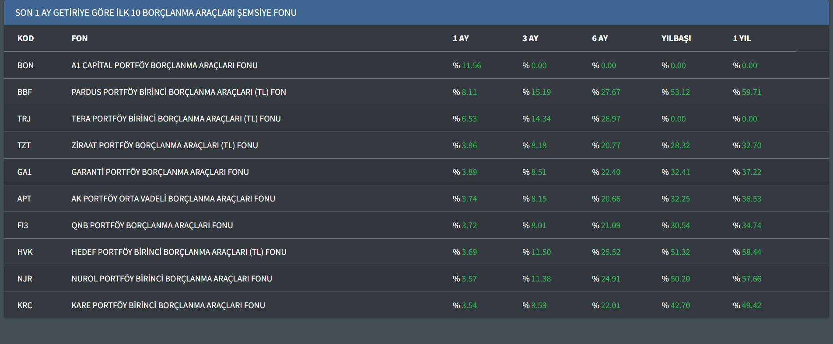Click the 1 YIL column header

[x=742, y=38]
